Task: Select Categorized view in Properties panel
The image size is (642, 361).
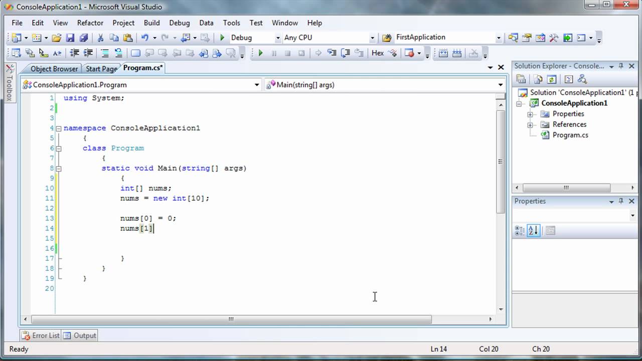Action: click(520, 231)
